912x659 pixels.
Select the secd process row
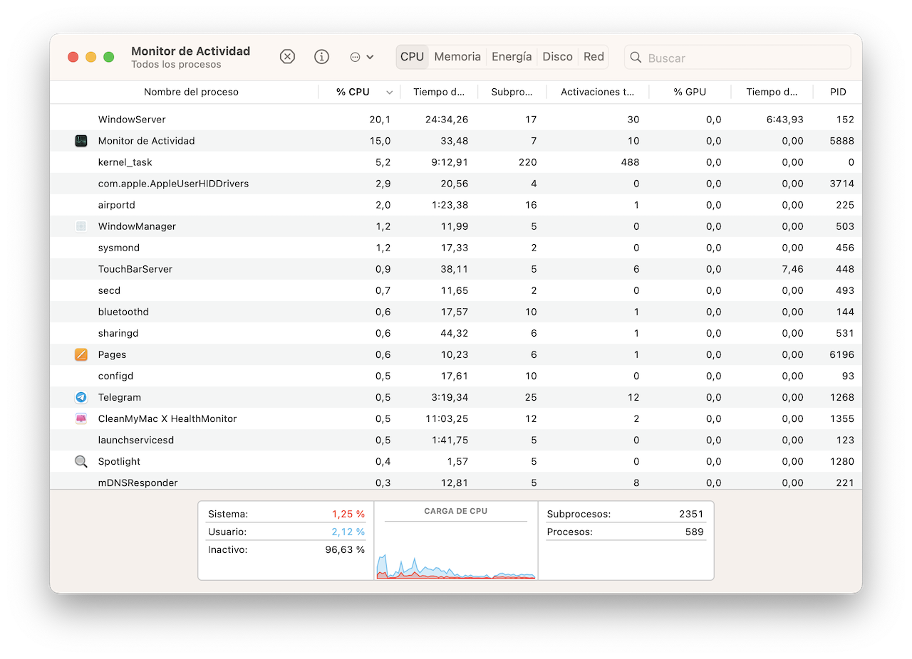456,290
